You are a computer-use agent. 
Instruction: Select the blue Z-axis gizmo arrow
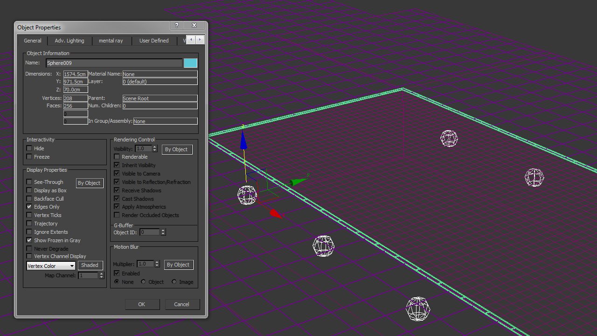coord(243,140)
